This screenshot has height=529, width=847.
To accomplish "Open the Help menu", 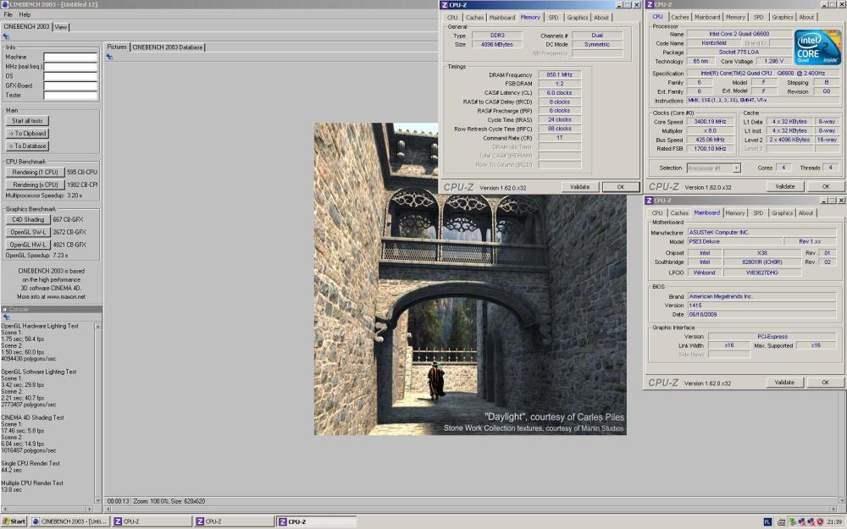I will (25, 14).
